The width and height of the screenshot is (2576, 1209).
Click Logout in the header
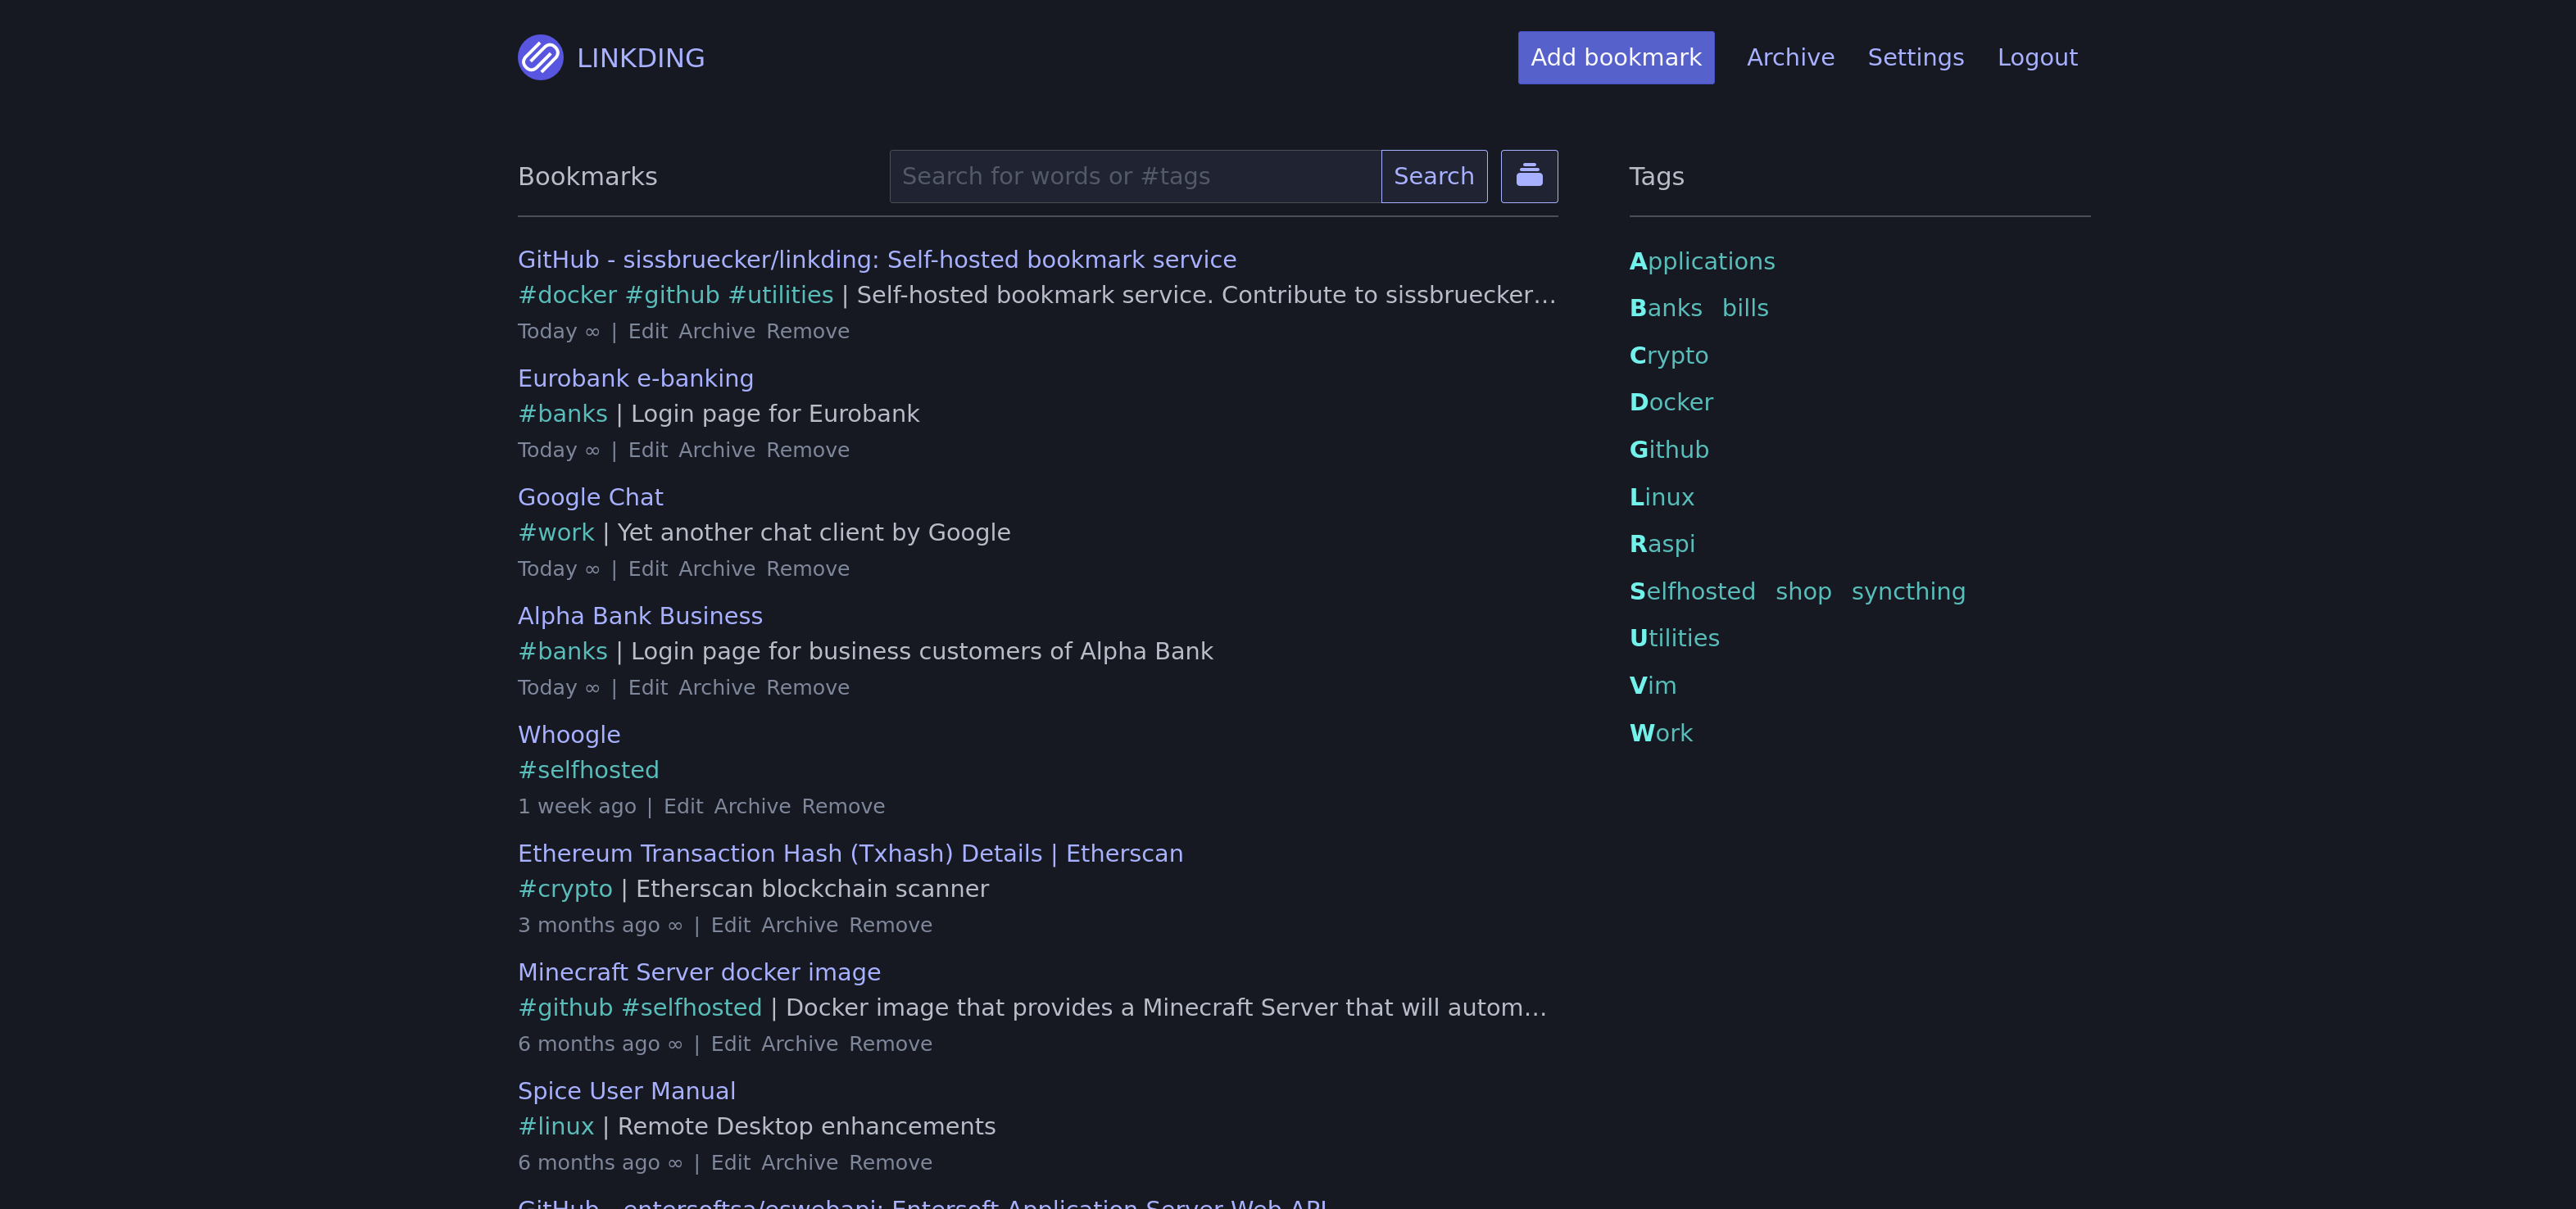click(x=2037, y=57)
